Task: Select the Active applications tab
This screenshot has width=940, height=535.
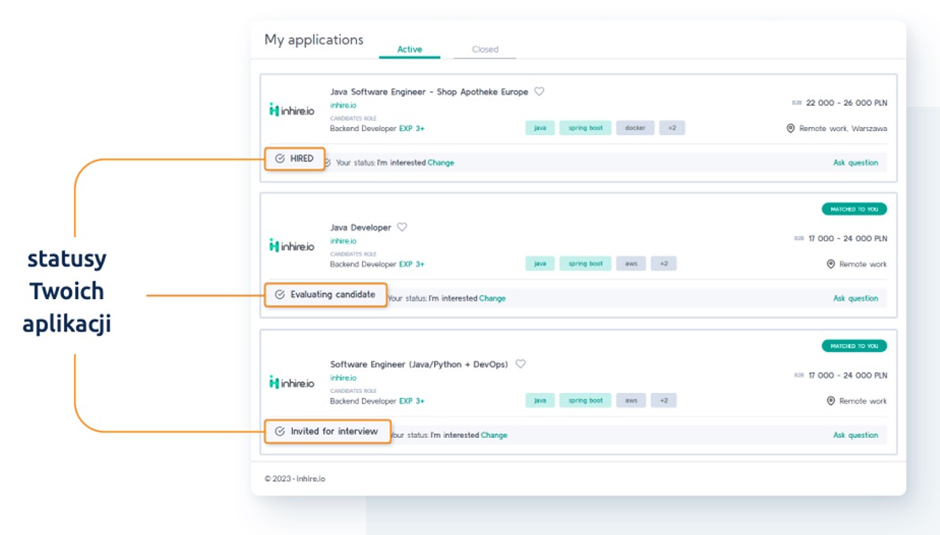Action: [410, 50]
